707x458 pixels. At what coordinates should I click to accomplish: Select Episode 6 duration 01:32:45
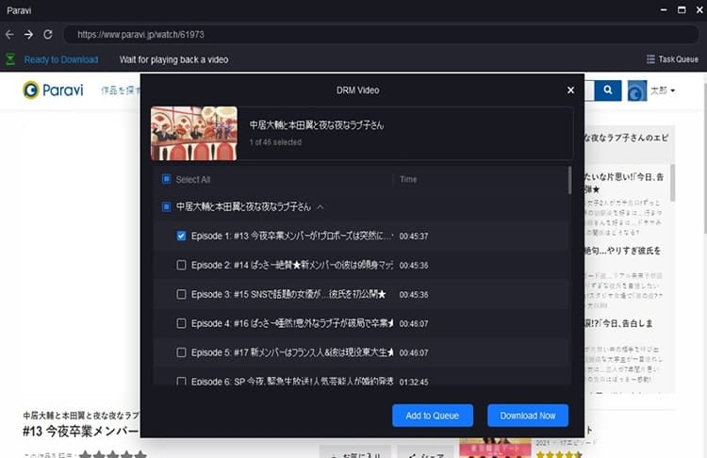[x=414, y=382]
